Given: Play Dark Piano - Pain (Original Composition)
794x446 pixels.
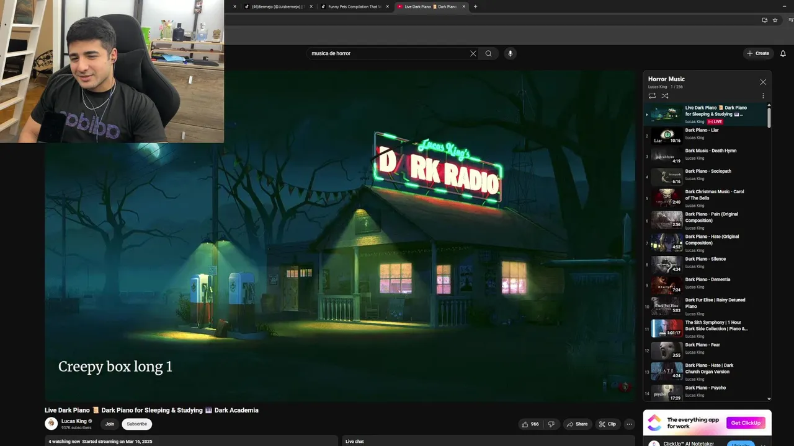Looking at the screenshot, I should pos(706,221).
